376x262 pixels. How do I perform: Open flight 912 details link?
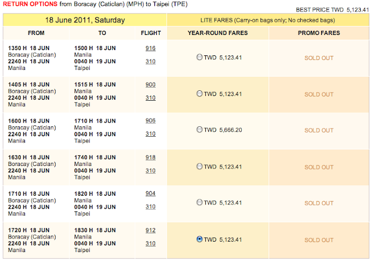pyautogui.click(x=150, y=230)
